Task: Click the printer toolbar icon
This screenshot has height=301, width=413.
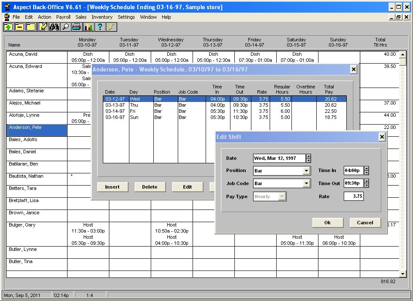Action: pyautogui.click(x=77, y=27)
